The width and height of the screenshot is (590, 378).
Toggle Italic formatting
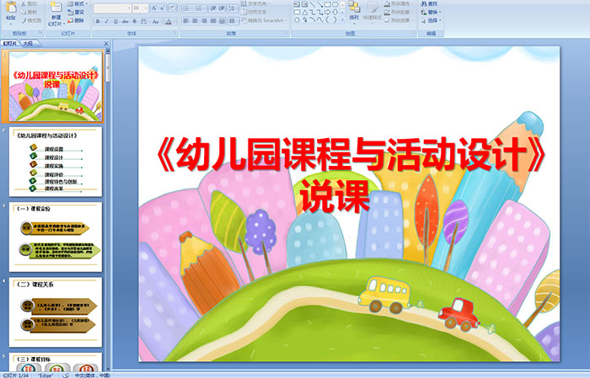[106, 21]
